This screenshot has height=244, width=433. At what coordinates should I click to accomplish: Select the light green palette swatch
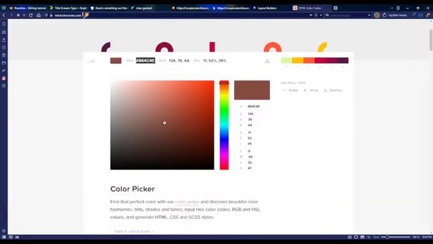pos(286,60)
